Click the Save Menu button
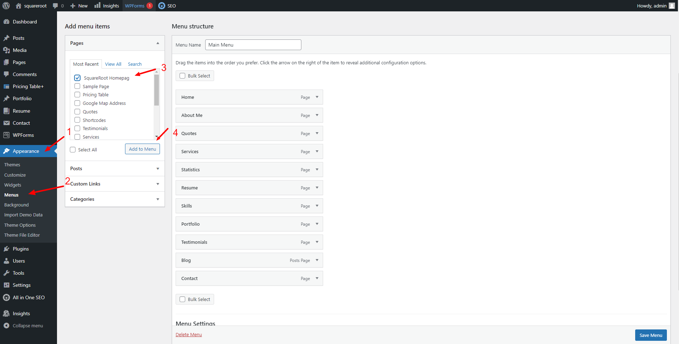679x344 pixels. click(651, 335)
